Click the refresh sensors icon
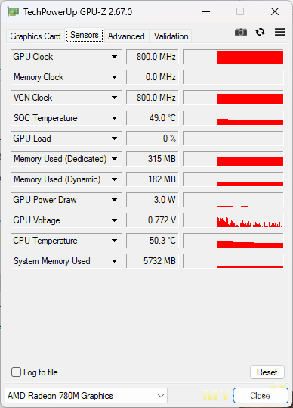The height and width of the screenshot is (408, 293). coord(260,32)
